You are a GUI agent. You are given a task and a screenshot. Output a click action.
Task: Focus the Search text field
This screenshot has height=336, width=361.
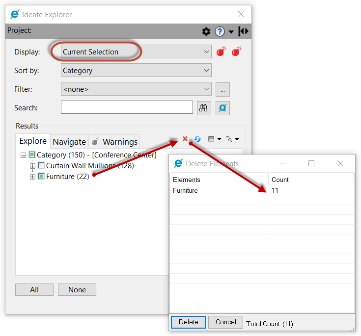pos(127,107)
